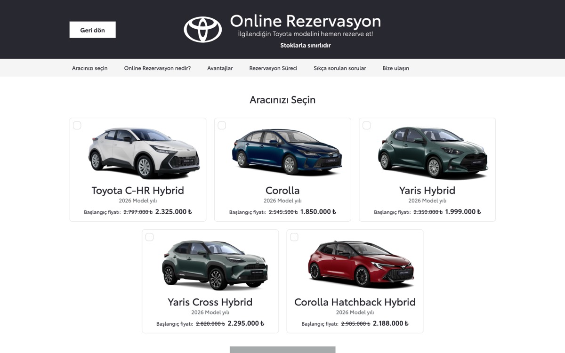Open Online Rezervasyon nedir? nav item
Image resolution: width=565 pixels, height=353 pixels.
pyautogui.click(x=157, y=68)
